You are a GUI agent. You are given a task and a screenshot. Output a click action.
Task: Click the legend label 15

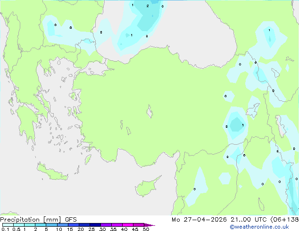pyautogui.click(x=70, y=229)
